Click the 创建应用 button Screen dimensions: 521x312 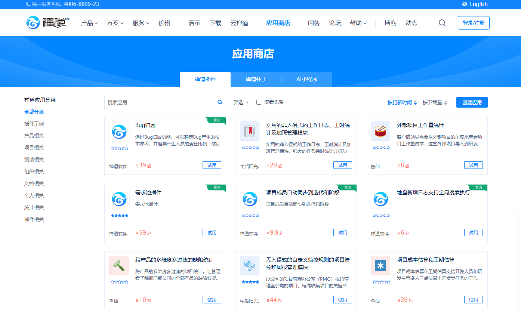[x=472, y=102]
